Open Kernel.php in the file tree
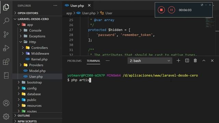 (x=37, y=59)
